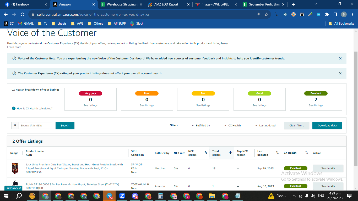Close the FEEDBACK widget
Viewport: 358px width, 201px height.
(x=20, y=188)
